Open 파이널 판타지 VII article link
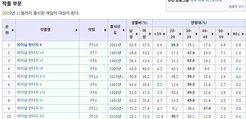Viewport: 246px width, 119px height. pyautogui.click(x=31, y=53)
